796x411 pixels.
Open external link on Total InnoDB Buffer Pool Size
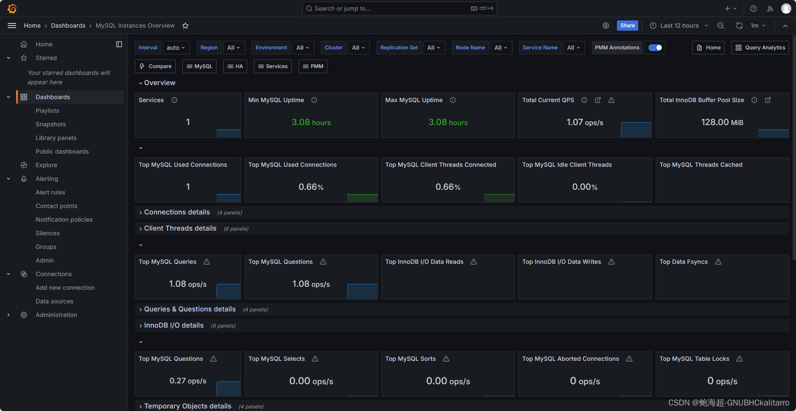tap(768, 100)
